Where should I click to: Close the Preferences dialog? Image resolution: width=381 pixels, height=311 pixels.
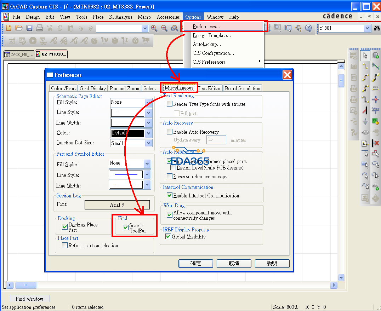(x=287, y=75)
